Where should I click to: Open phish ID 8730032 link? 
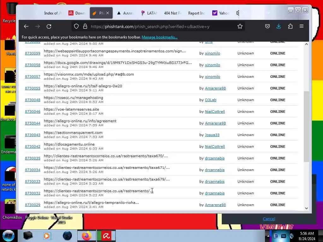pos(32,193)
